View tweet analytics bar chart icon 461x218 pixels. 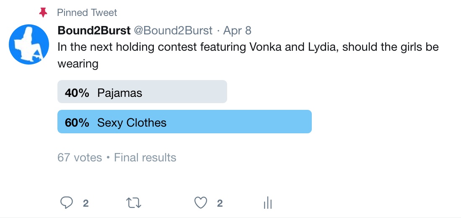(x=268, y=203)
